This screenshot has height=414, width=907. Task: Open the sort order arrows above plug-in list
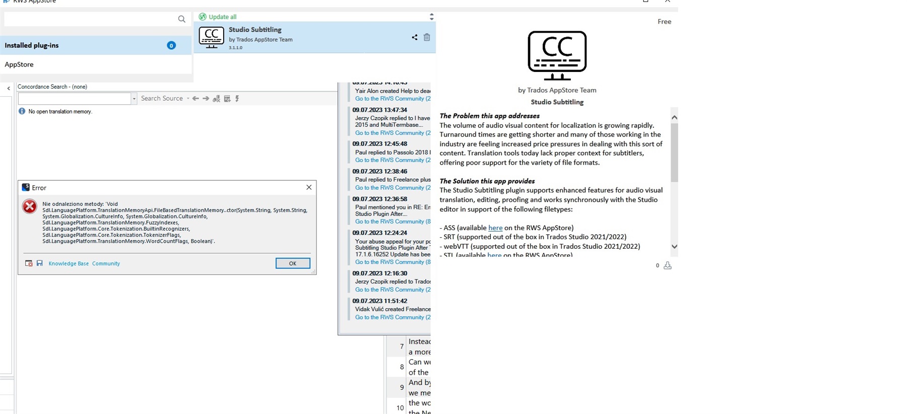(431, 17)
